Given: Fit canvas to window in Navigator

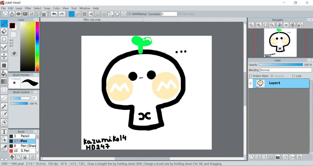Looking at the screenshot, I should point(266,25).
